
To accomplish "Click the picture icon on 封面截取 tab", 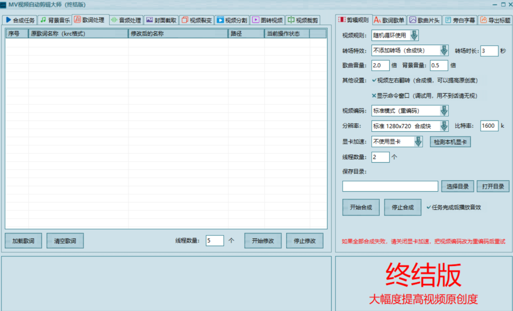I will click(149, 21).
